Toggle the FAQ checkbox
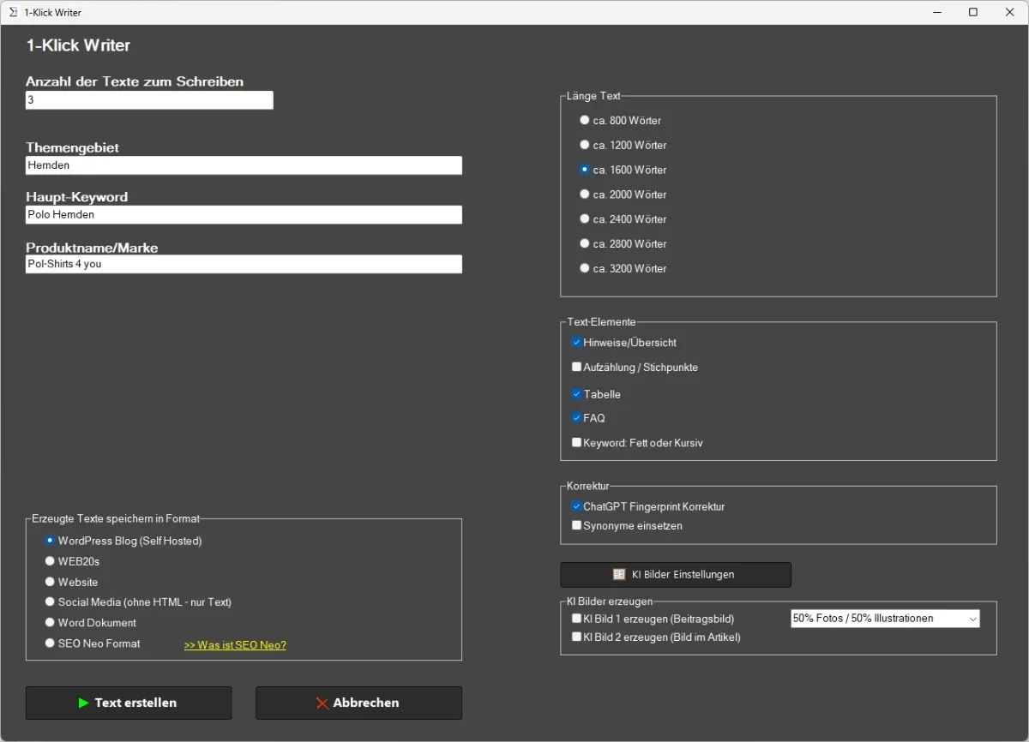1029x742 pixels. coord(577,418)
